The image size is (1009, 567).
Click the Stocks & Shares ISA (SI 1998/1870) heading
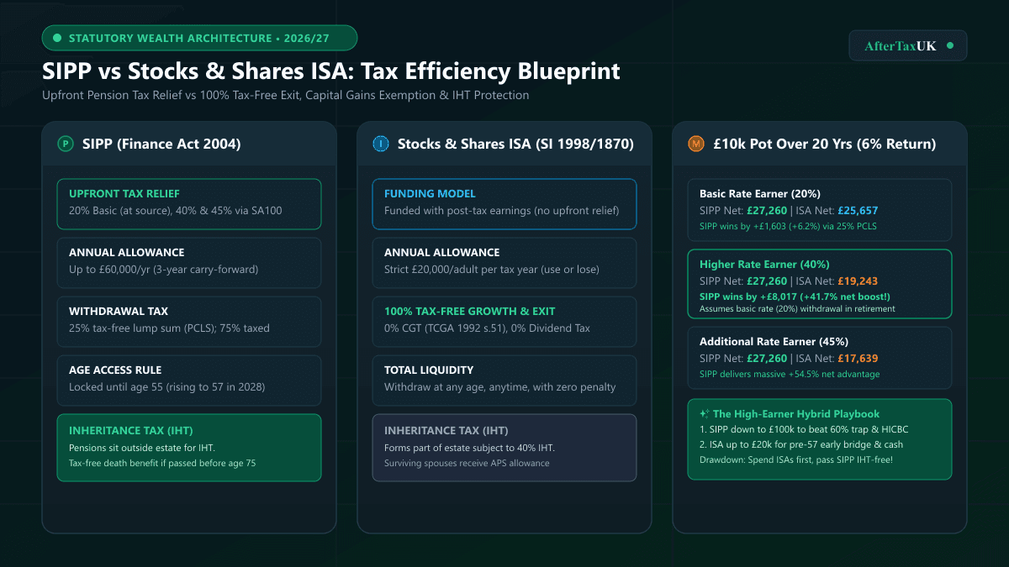(515, 144)
